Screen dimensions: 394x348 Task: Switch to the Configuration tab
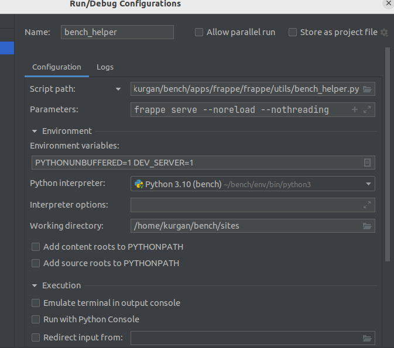click(x=57, y=67)
